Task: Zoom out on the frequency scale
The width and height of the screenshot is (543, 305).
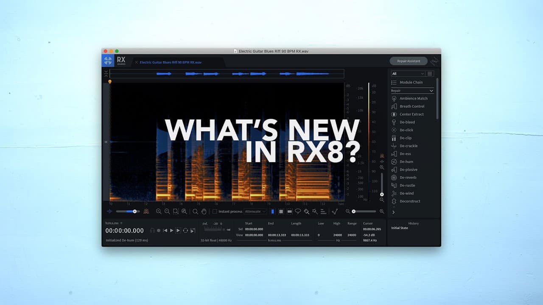Action: pyautogui.click(x=382, y=200)
